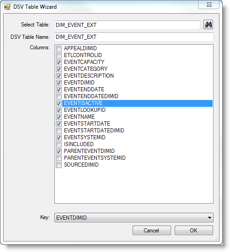Disable the PARENTEVENTDIMID column

click(59, 151)
